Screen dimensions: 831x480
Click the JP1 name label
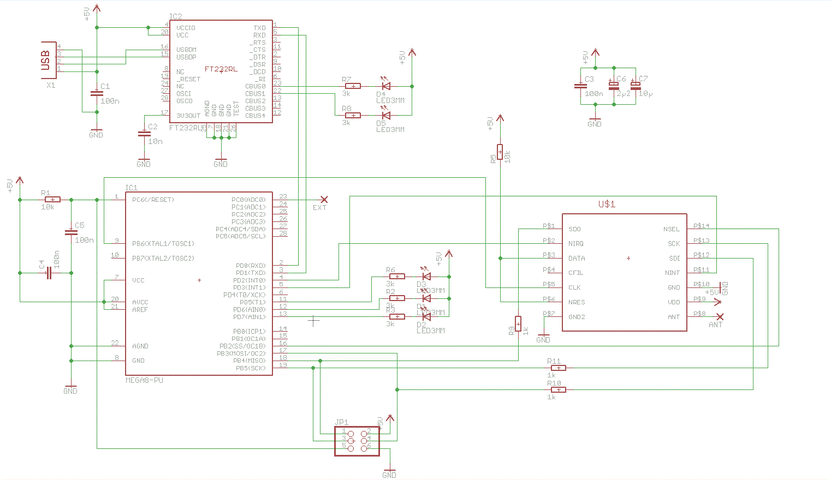(342, 423)
